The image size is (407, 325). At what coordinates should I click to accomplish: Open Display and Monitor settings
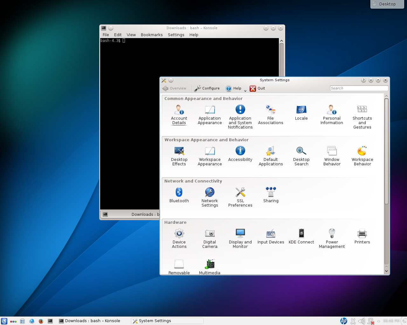[240, 239]
